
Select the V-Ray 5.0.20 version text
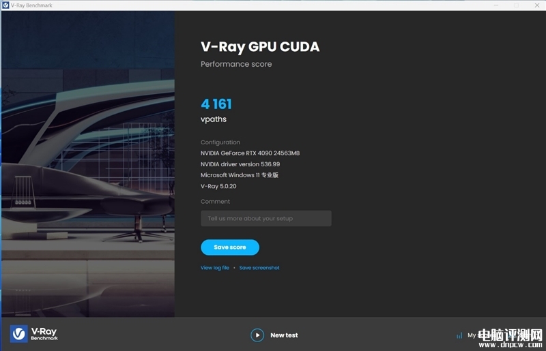(218, 186)
